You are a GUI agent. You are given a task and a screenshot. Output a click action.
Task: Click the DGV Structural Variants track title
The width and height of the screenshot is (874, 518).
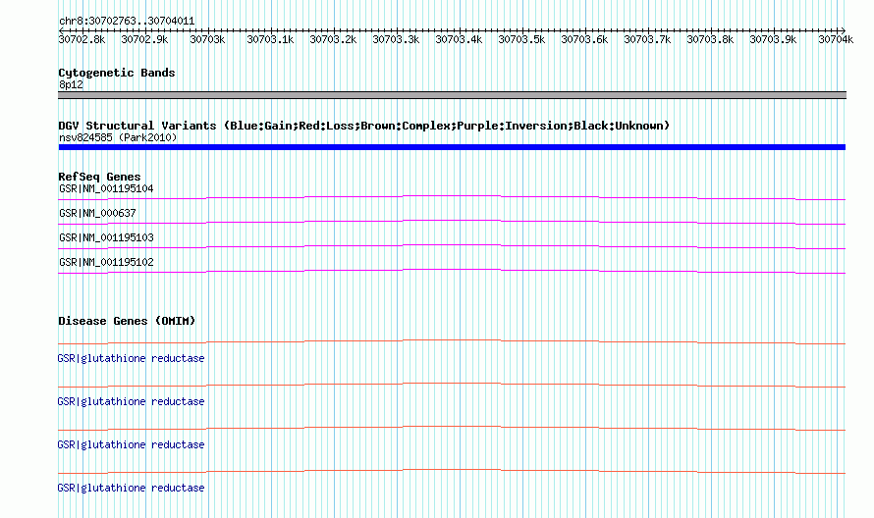[364, 126]
